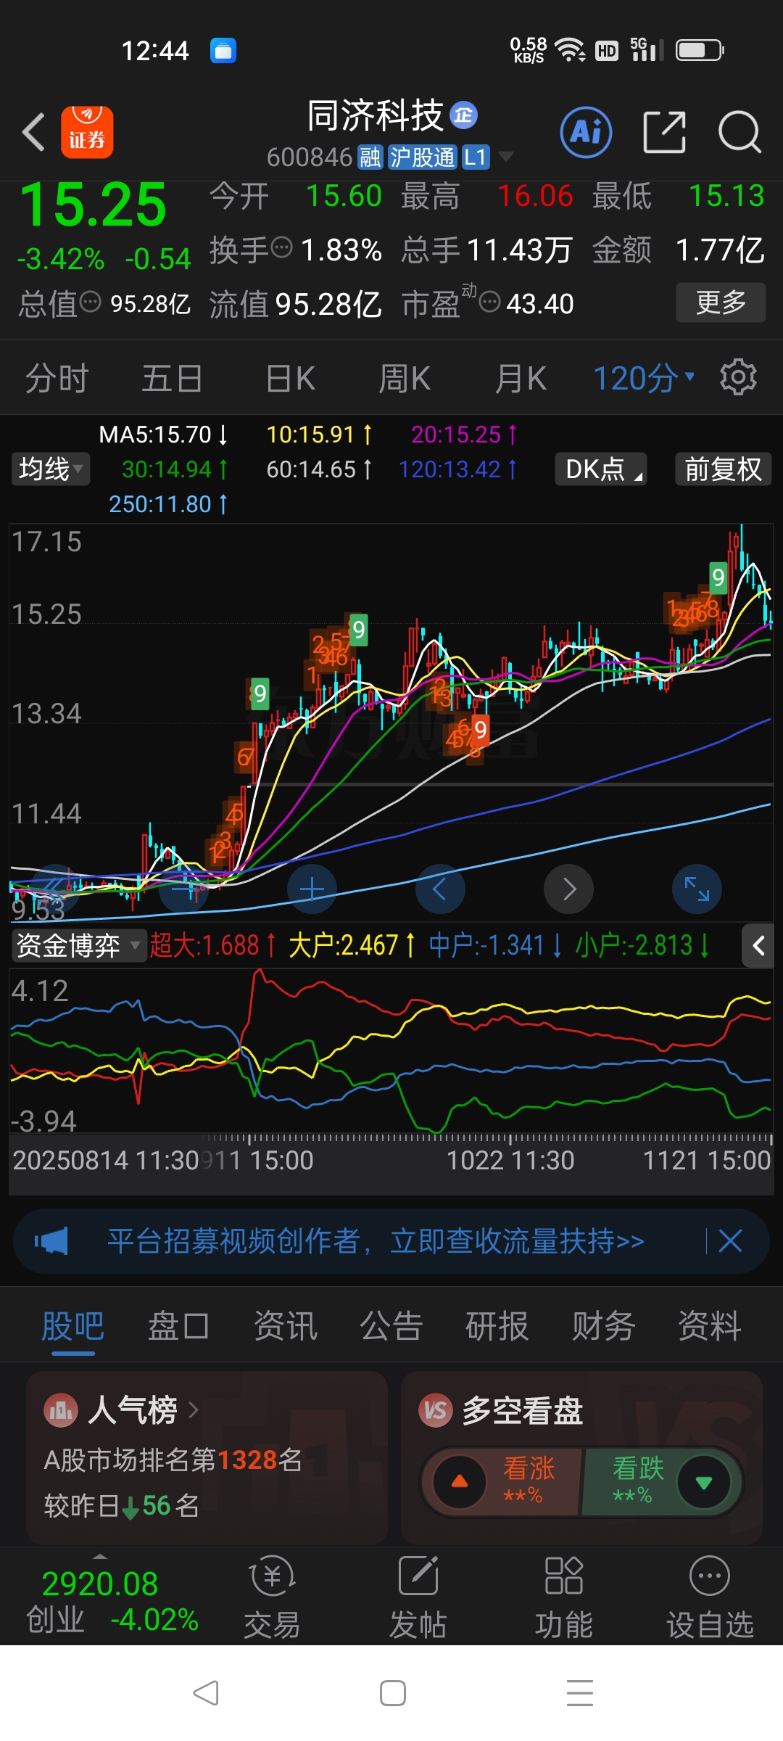783x1741 pixels.
Task: Open the 120分 period dropdown
Action: [x=644, y=378]
